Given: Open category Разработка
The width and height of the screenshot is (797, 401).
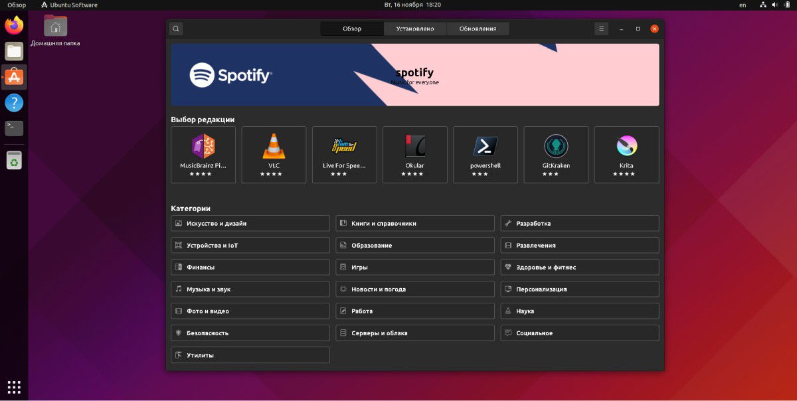Looking at the screenshot, I should pyautogui.click(x=580, y=223).
